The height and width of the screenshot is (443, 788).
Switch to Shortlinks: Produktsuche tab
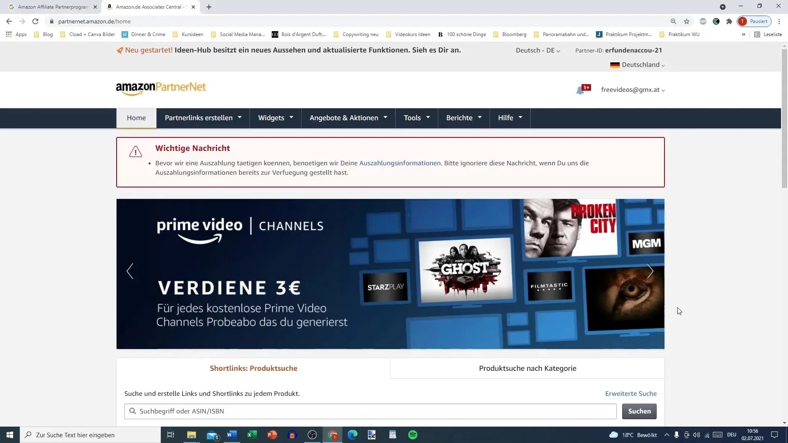[253, 368]
